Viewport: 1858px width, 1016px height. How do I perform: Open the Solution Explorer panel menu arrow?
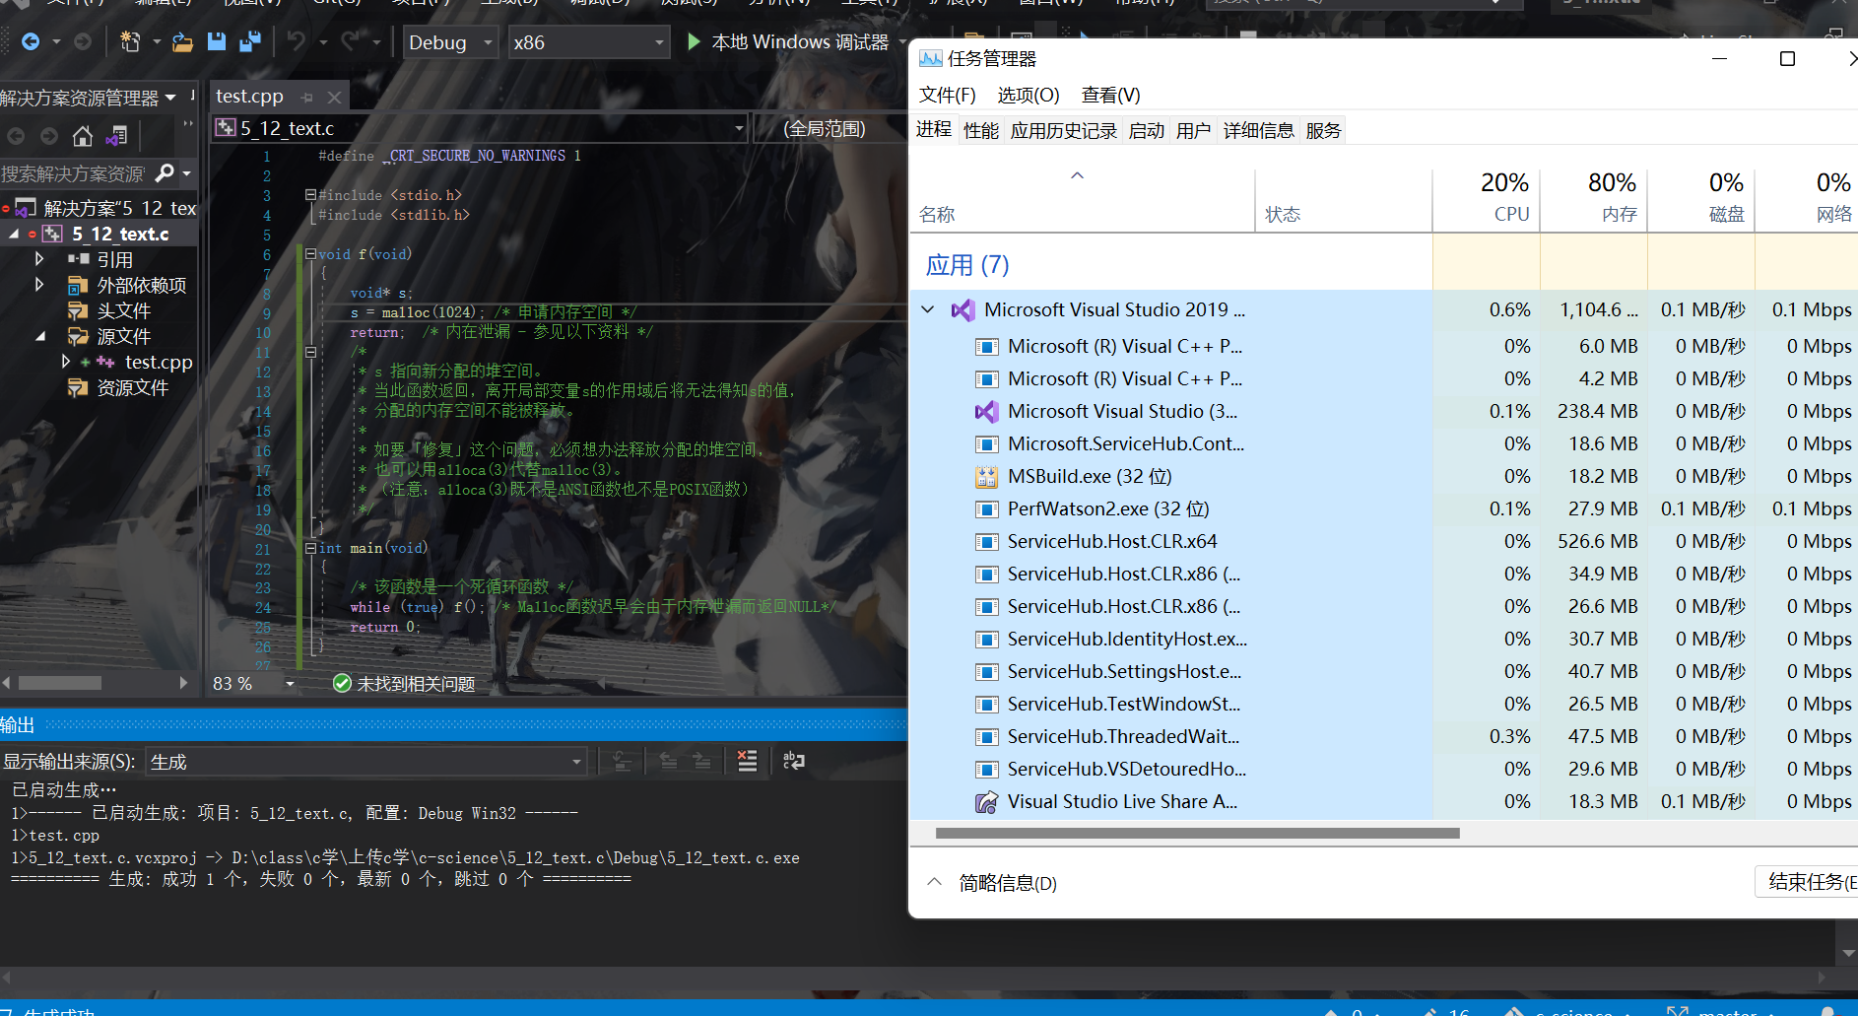[x=170, y=97]
